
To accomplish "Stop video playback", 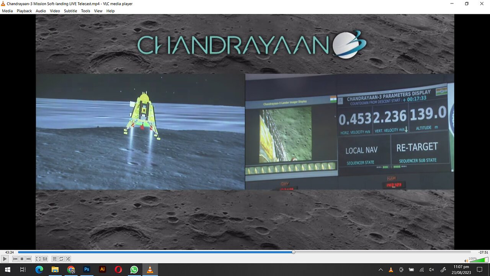I will [22, 259].
